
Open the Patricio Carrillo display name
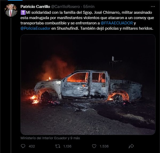pos(35,7)
